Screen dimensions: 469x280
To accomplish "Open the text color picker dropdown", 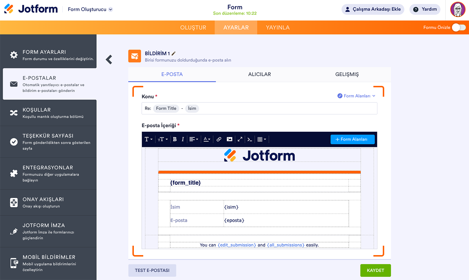I will pyautogui.click(x=207, y=139).
